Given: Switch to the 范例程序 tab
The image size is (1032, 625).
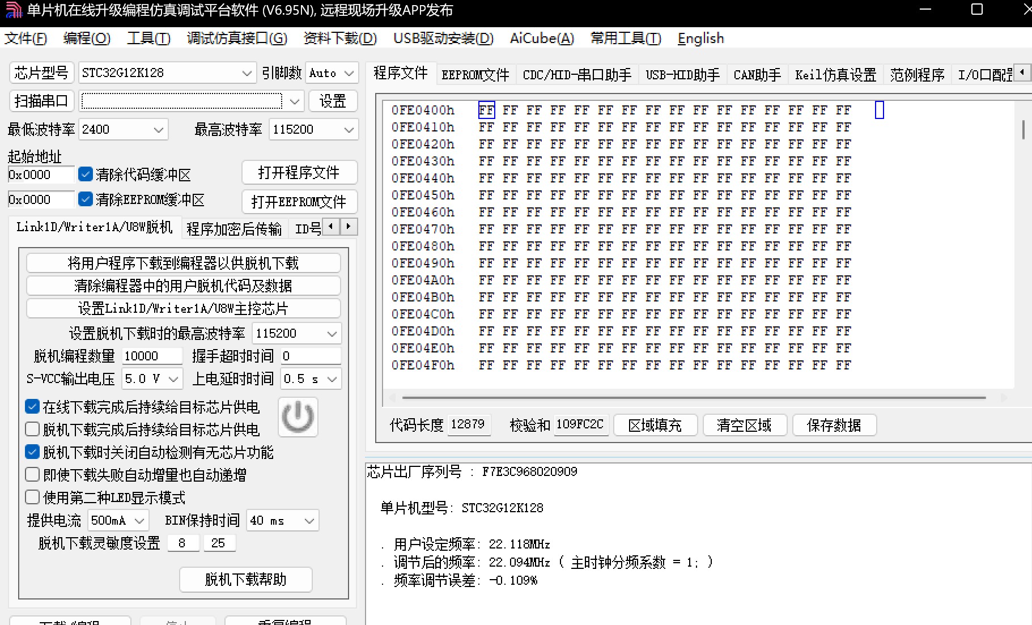Looking at the screenshot, I should tap(917, 75).
